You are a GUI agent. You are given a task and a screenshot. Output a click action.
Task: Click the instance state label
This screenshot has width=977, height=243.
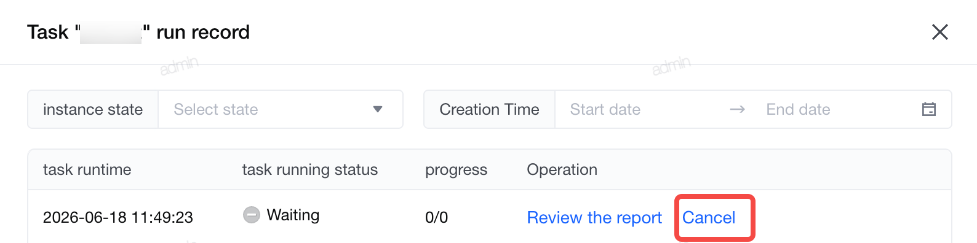93,109
